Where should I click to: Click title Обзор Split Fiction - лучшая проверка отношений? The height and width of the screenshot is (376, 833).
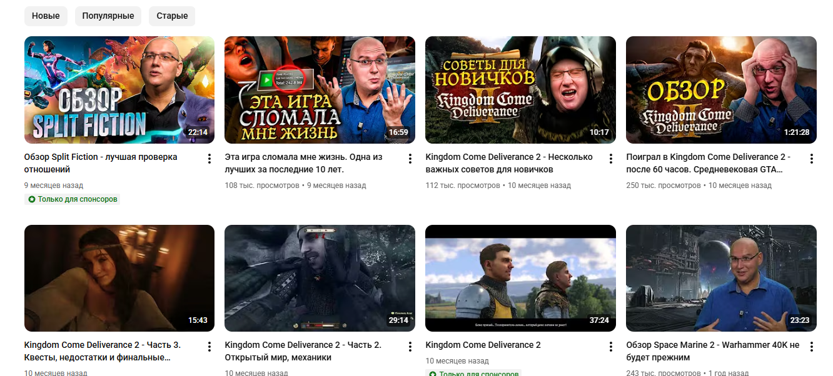[x=101, y=163]
